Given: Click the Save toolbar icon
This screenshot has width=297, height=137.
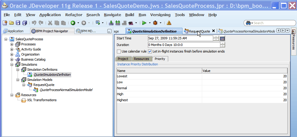Looking at the screenshot, I should coord(18,23).
